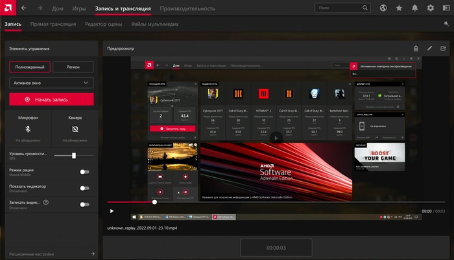Click the muted microphone icon
This screenshot has height=260, width=454.
click(x=27, y=129)
